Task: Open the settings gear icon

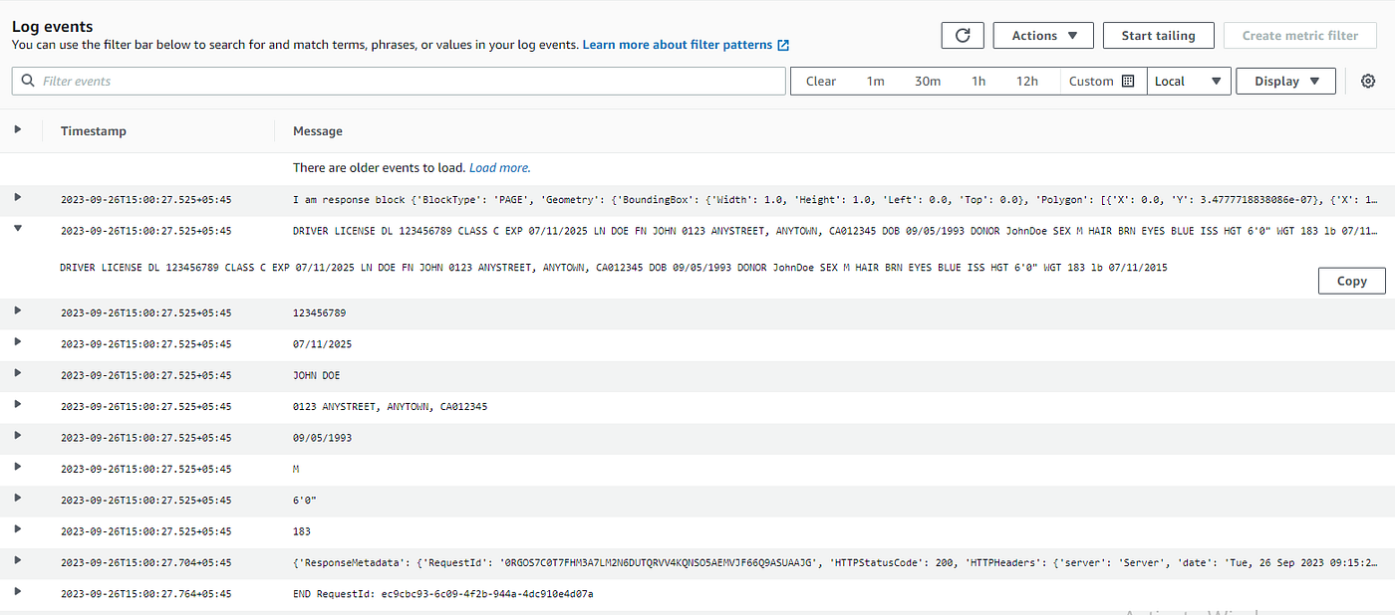Action: 1368,82
